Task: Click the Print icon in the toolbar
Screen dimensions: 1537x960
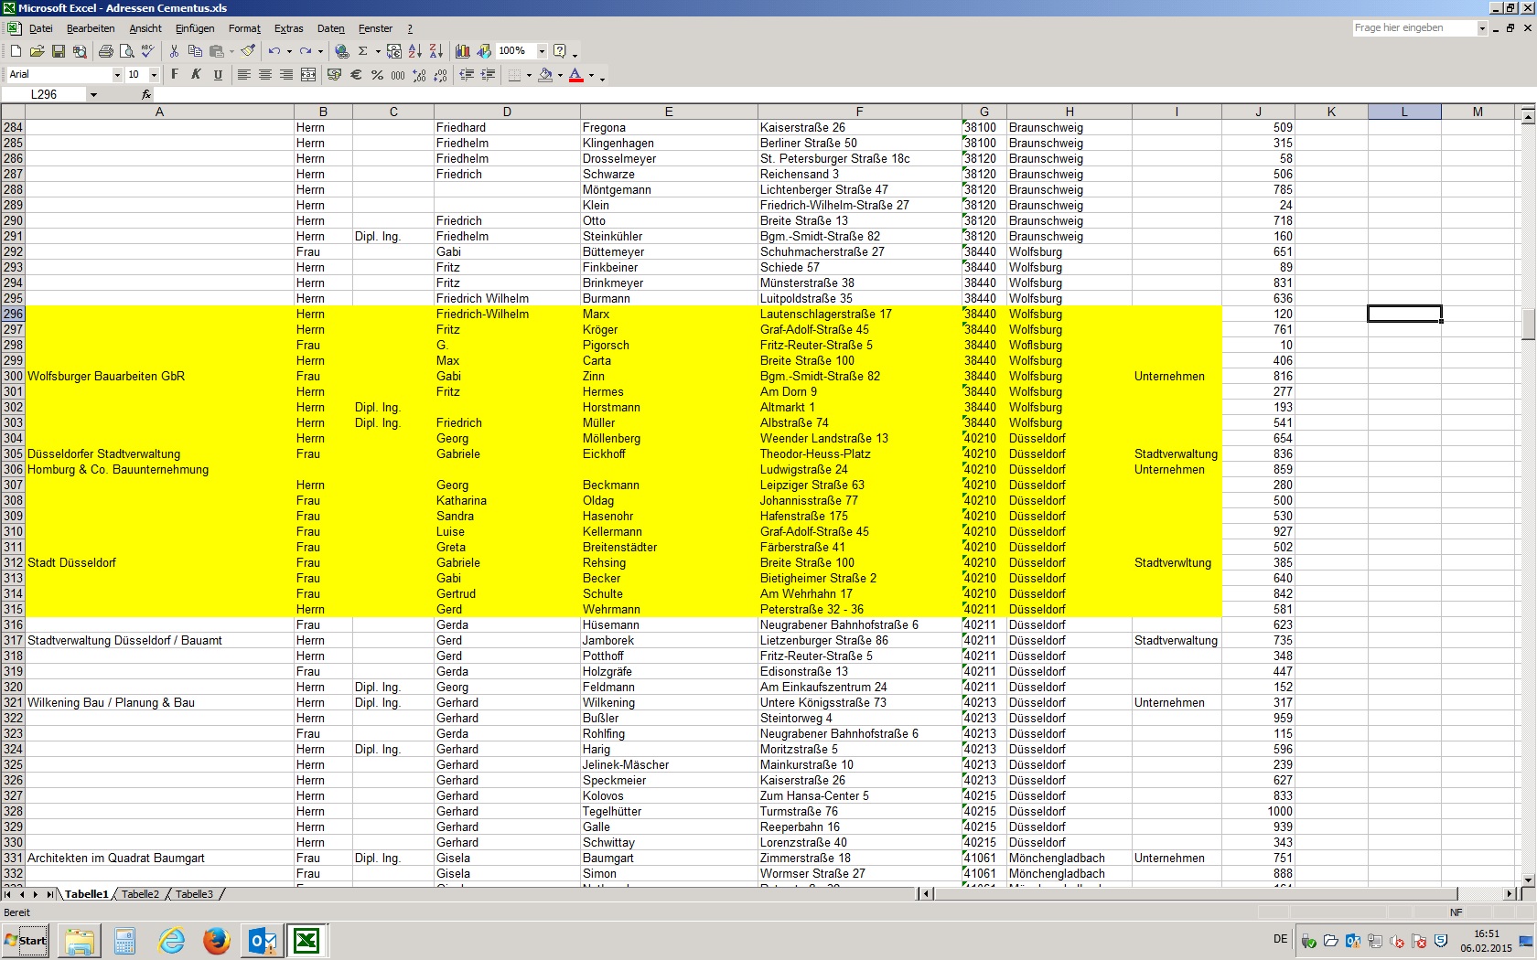Action: [105, 51]
